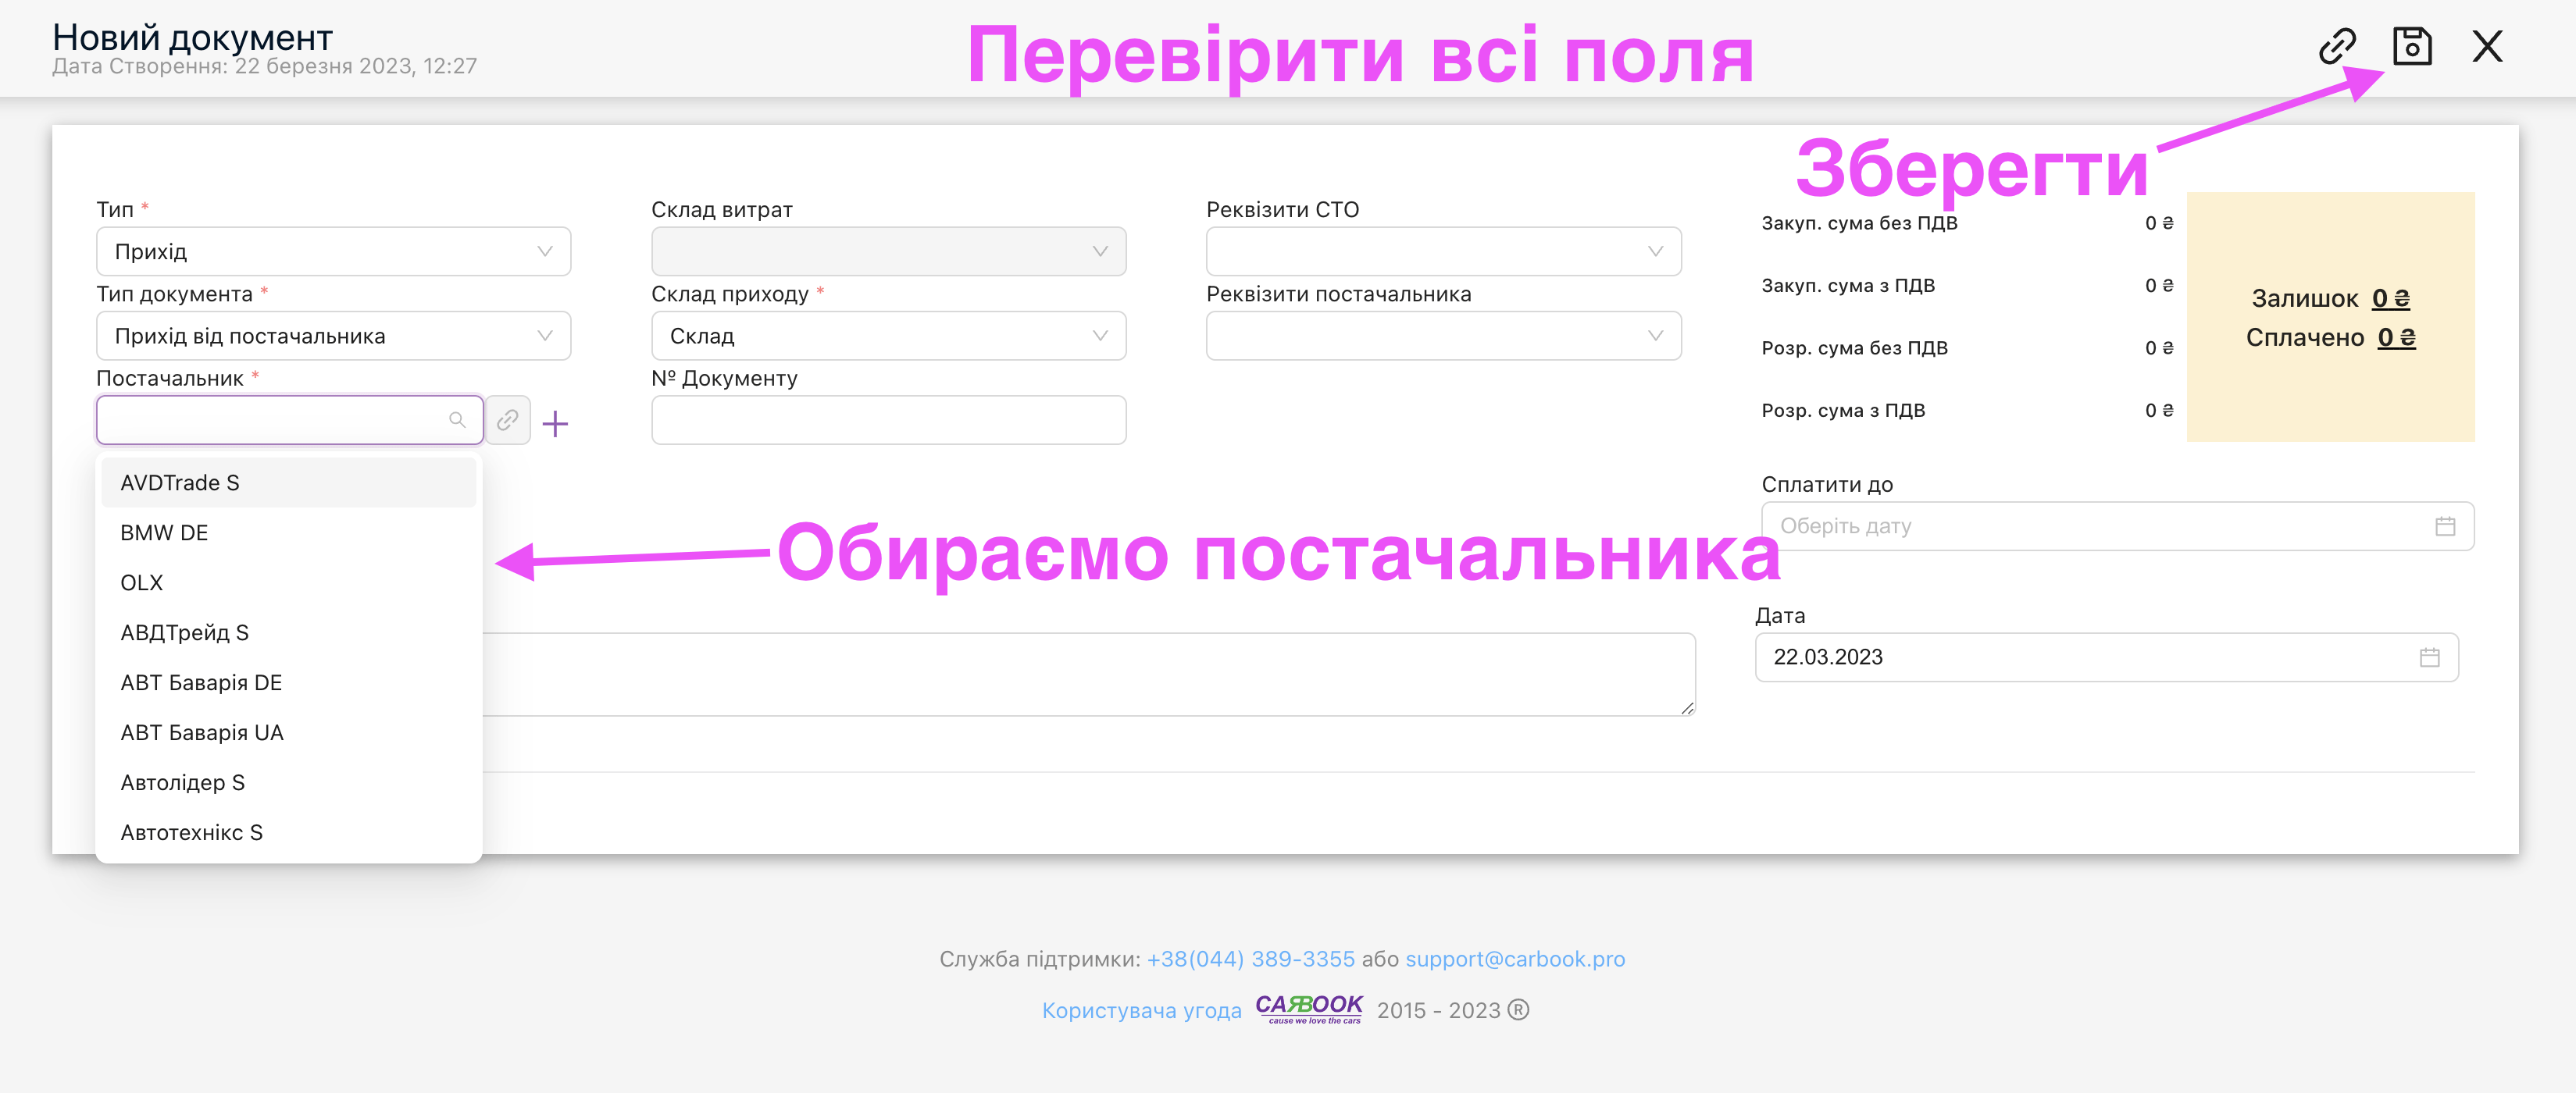Choose BMW DE supplier option
The image size is (2576, 1093).
(164, 532)
